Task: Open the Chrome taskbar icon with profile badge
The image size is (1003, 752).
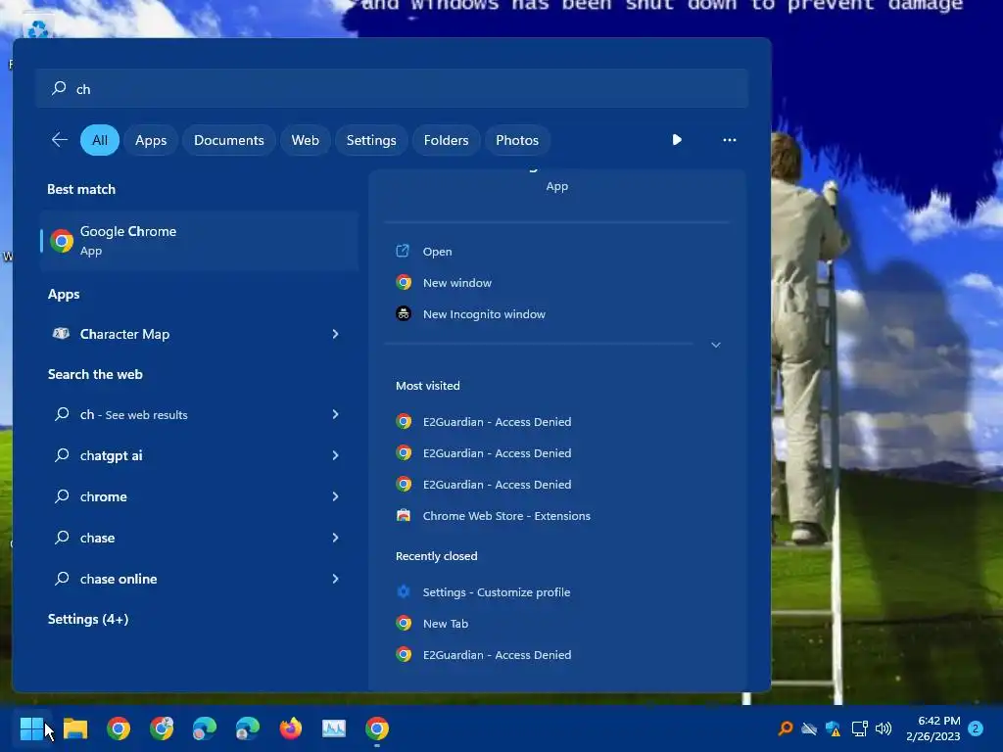Action: click(x=162, y=728)
